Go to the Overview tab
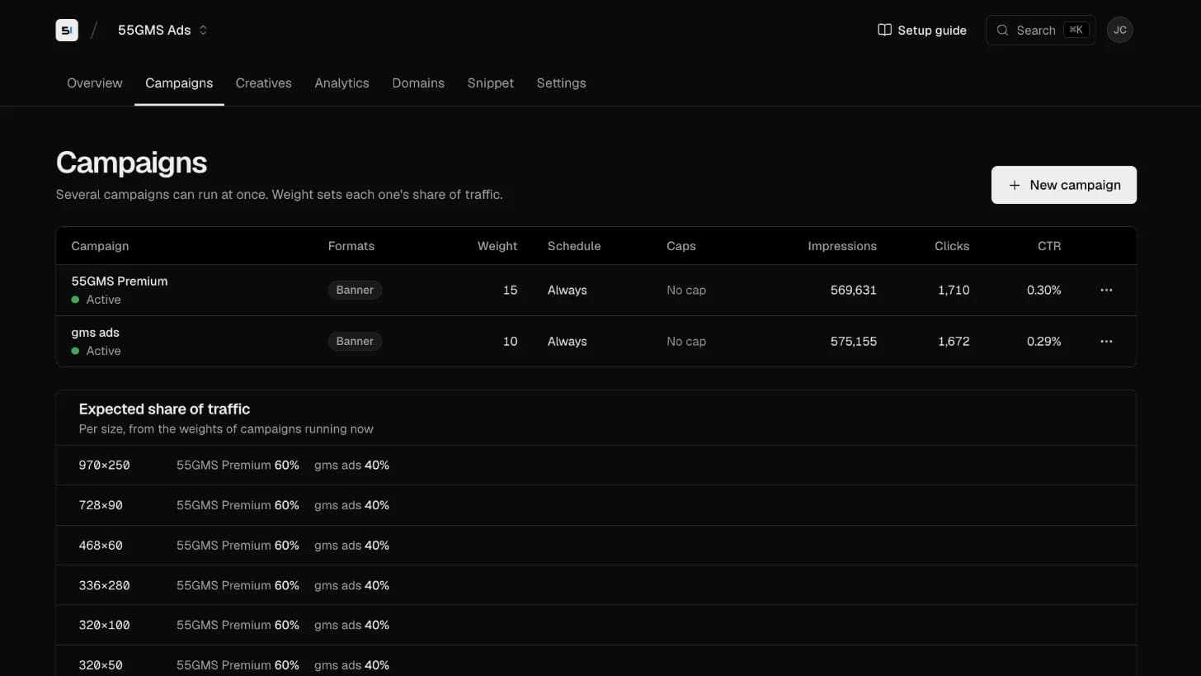The image size is (1201, 676). point(95,83)
